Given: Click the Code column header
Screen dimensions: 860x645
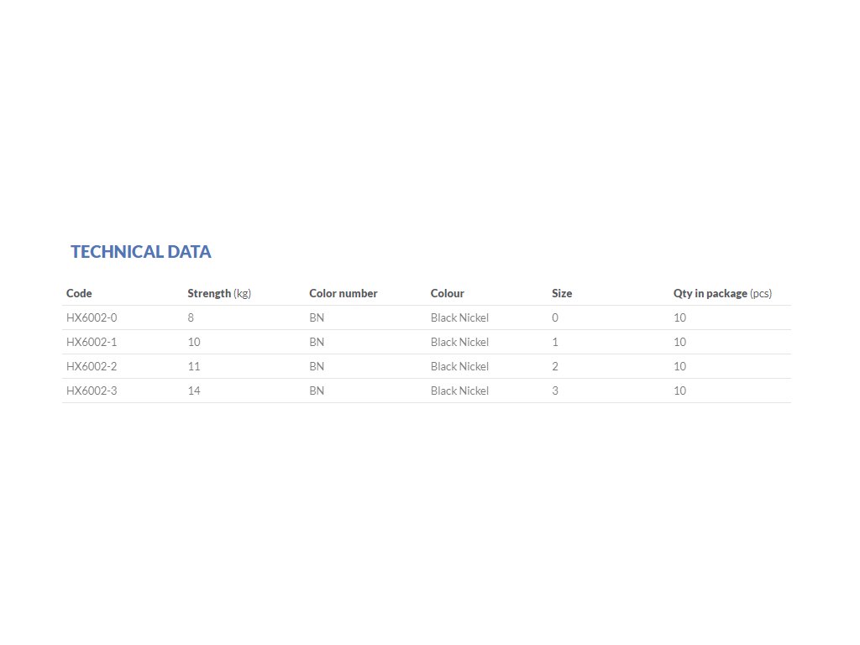Looking at the screenshot, I should (x=79, y=293).
